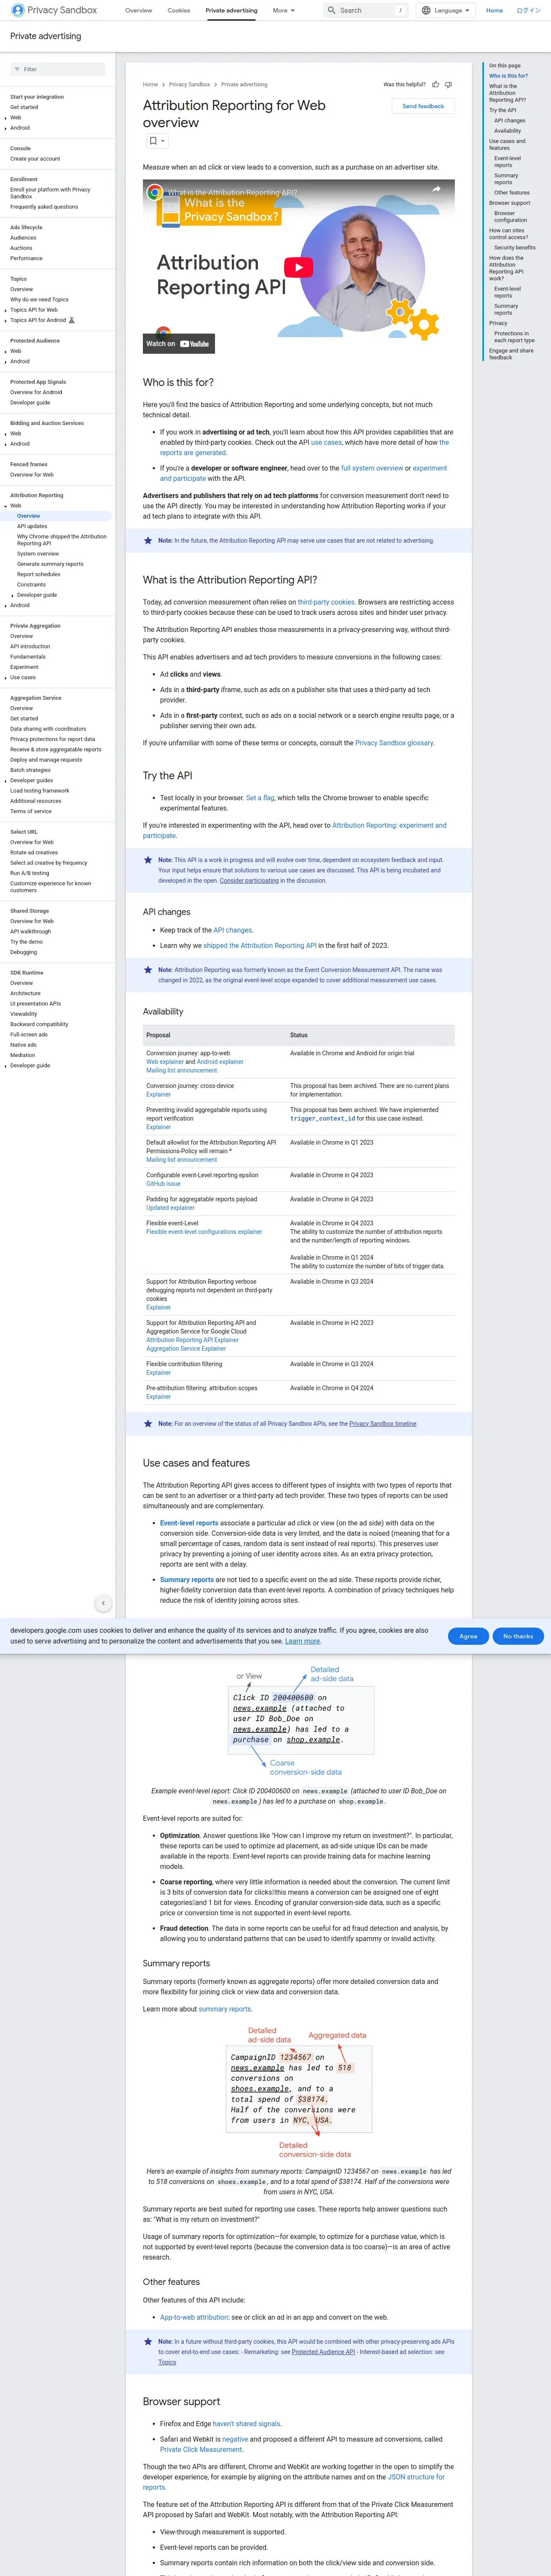The image size is (551, 2576).
Task: Collapse the left navigation with the chevron button
Action: tap(103, 1603)
